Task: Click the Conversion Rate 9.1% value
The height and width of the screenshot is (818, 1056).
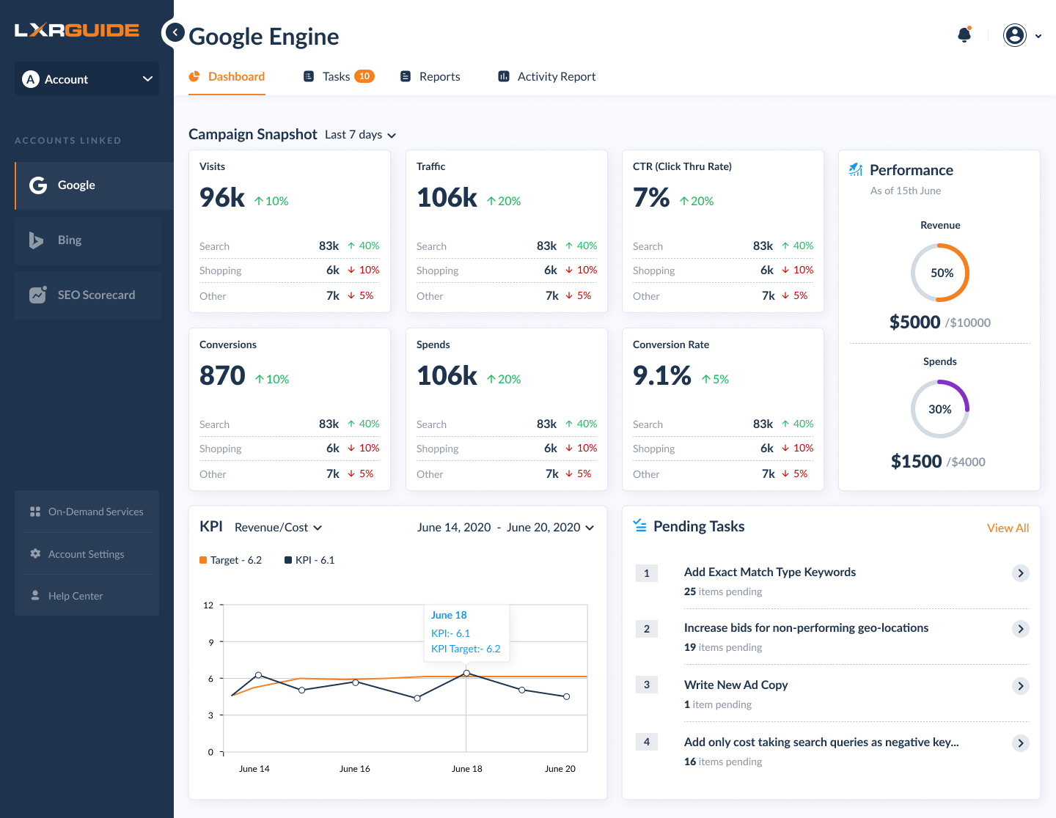Action: click(662, 376)
